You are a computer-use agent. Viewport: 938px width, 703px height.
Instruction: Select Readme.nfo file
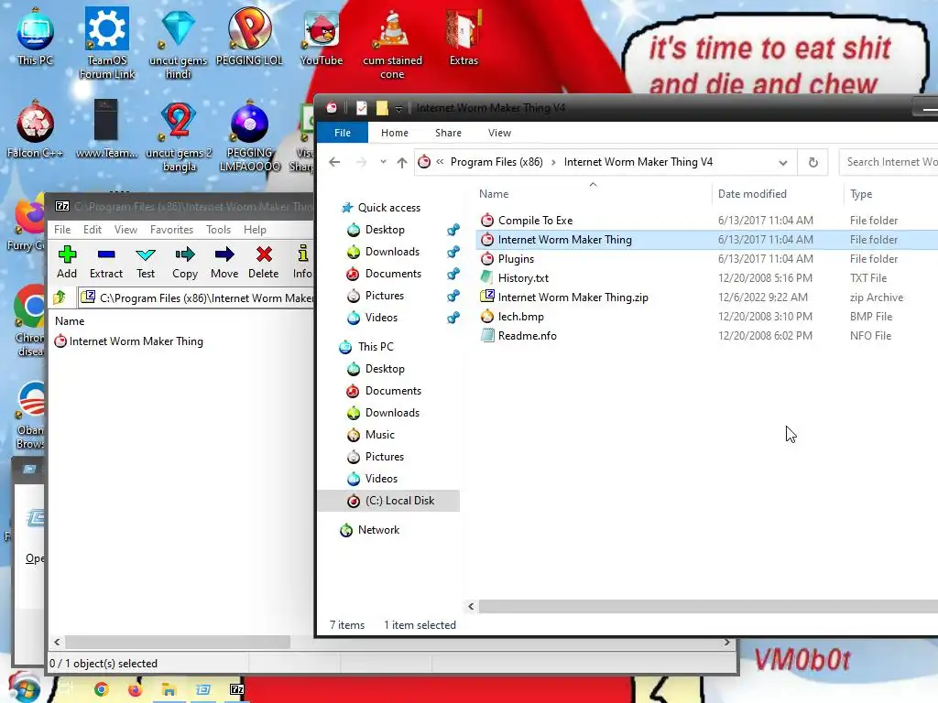coord(527,335)
